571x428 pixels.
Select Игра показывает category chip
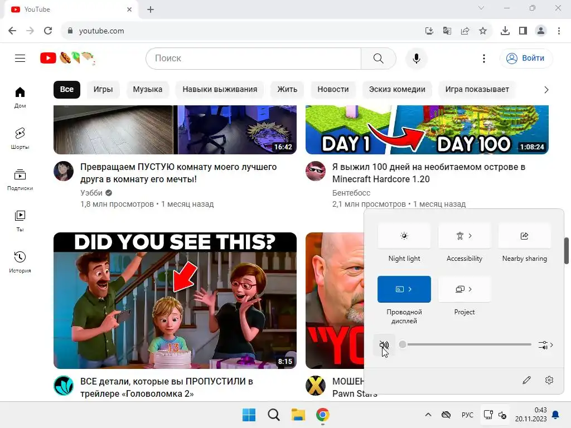coord(477,90)
